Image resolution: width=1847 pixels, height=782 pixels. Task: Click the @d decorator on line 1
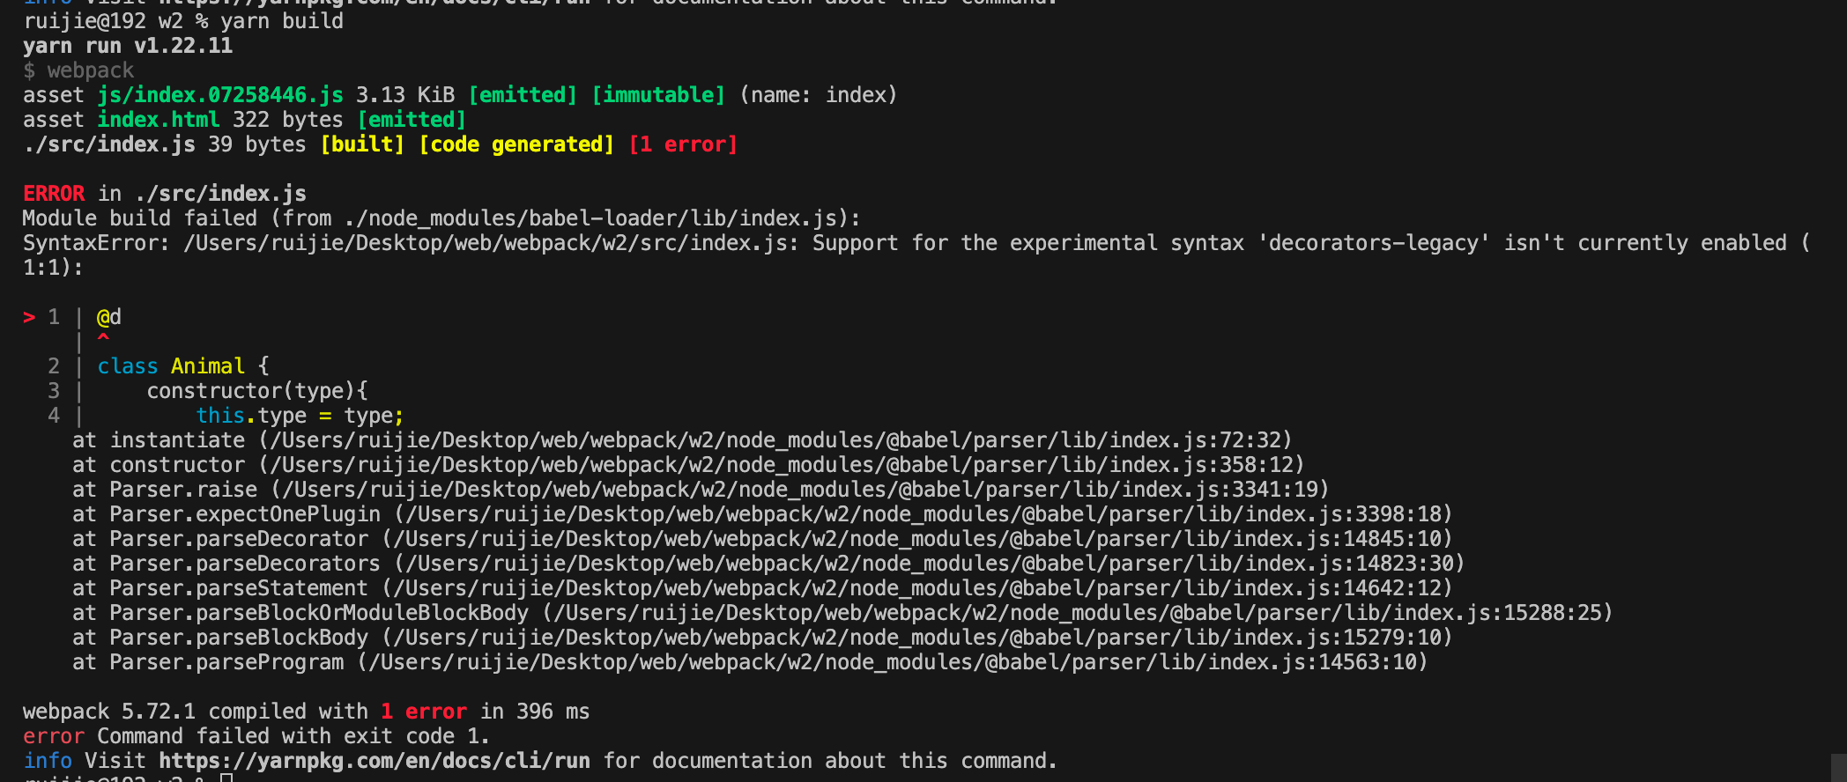pyautogui.click(x=109, y=317)
